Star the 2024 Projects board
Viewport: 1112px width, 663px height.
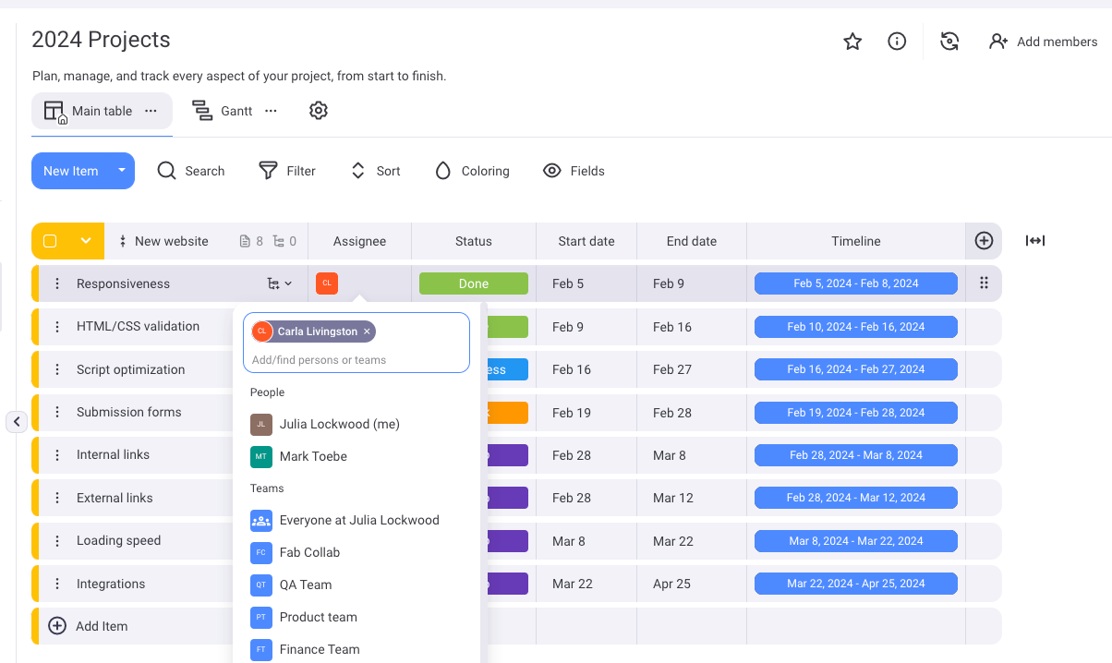[x=852, y=42]
